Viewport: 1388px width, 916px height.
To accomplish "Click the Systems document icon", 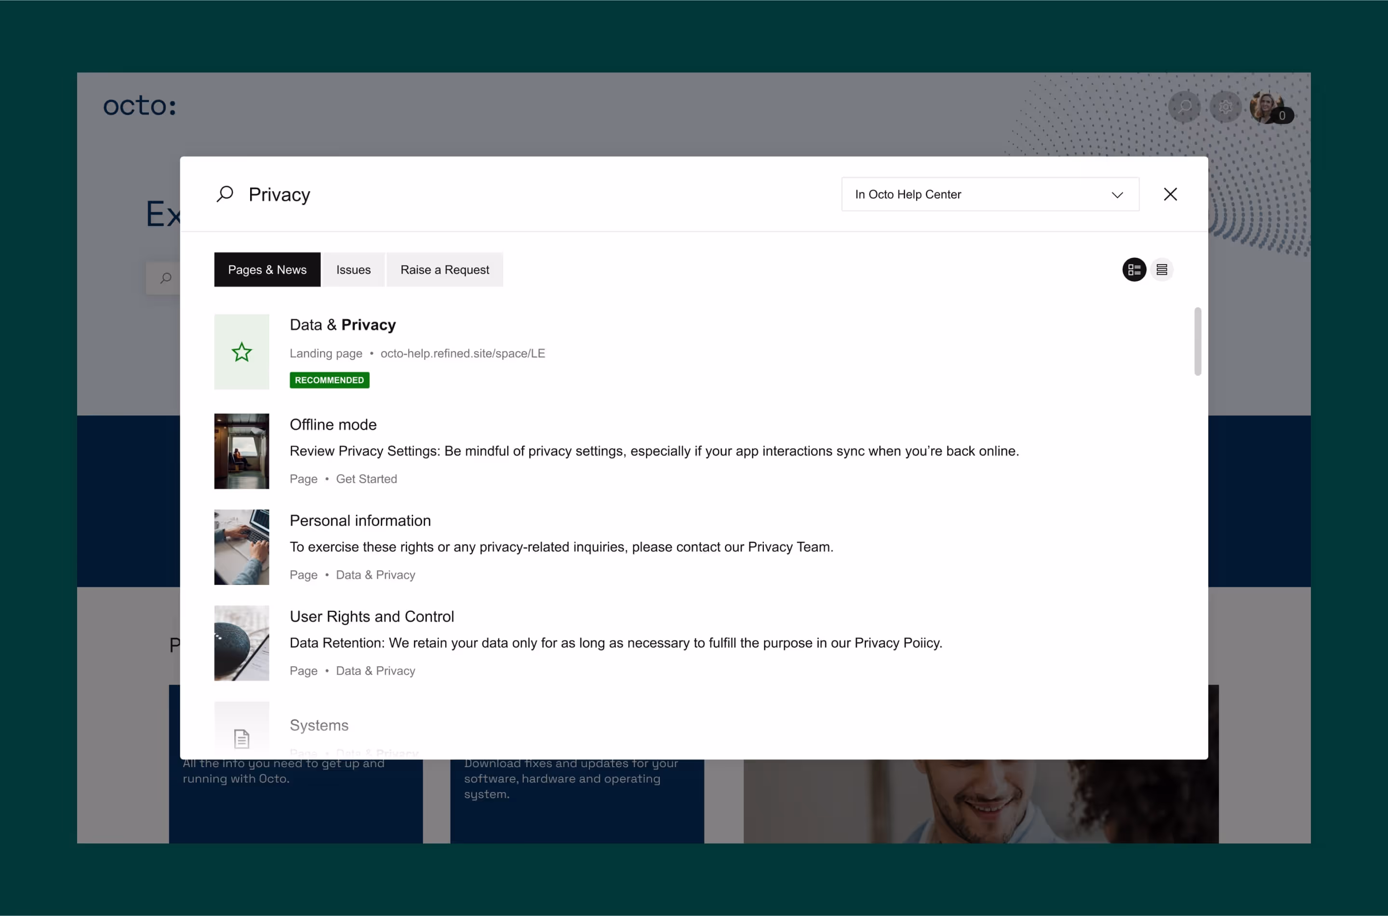I will click(241, 738).
